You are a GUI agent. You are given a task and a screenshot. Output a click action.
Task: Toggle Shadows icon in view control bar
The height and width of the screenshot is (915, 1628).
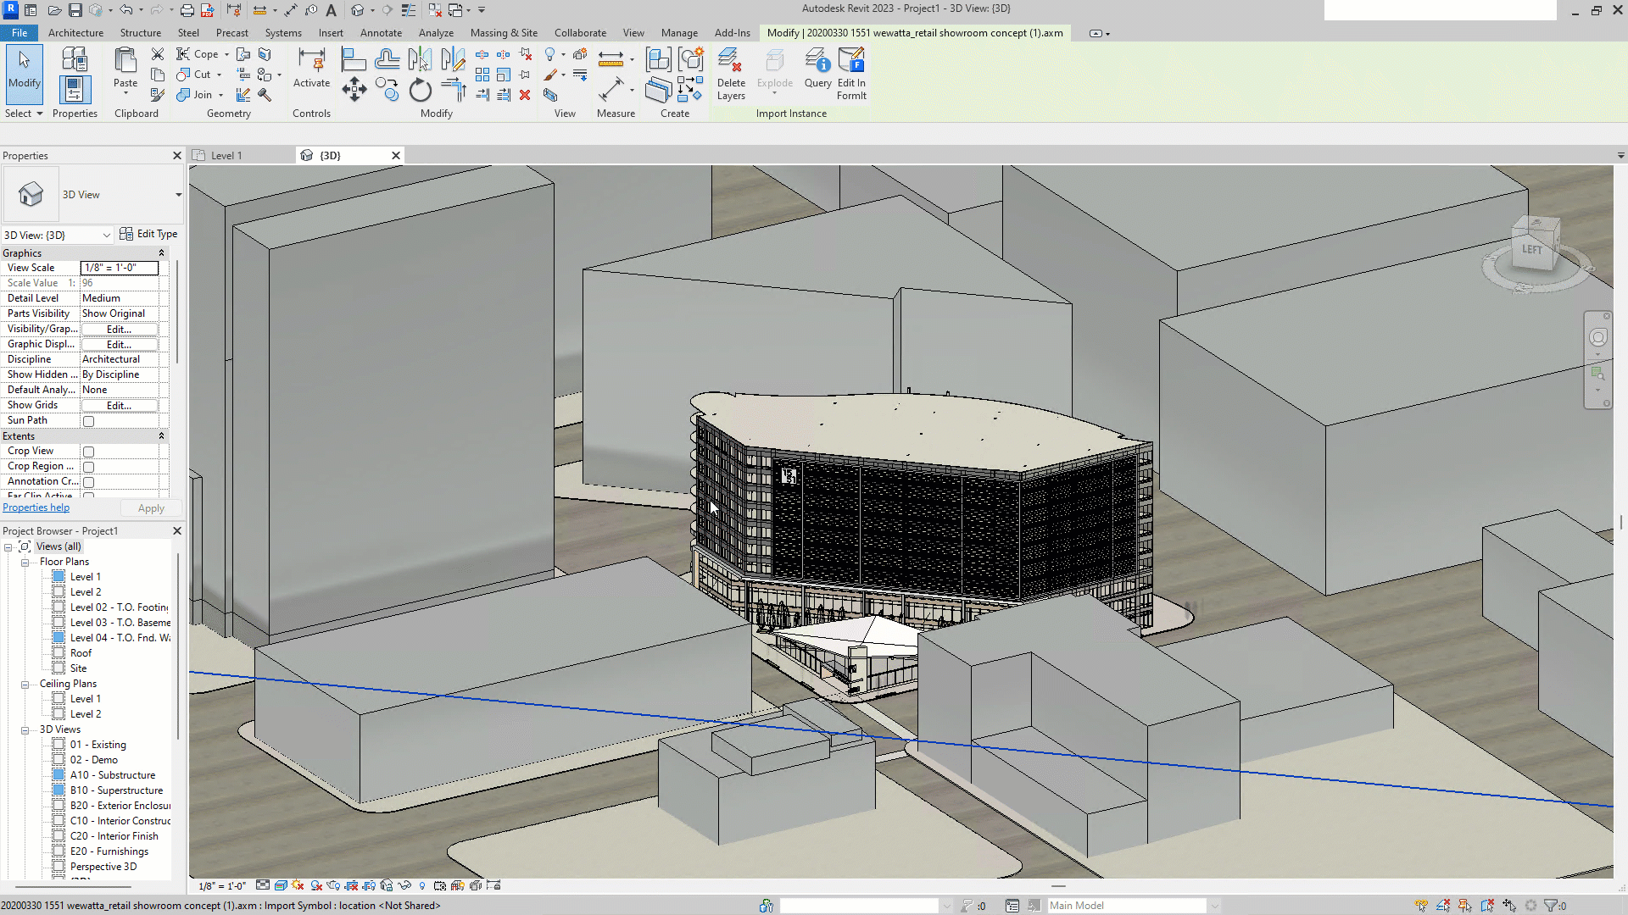(x=315, y=885)
